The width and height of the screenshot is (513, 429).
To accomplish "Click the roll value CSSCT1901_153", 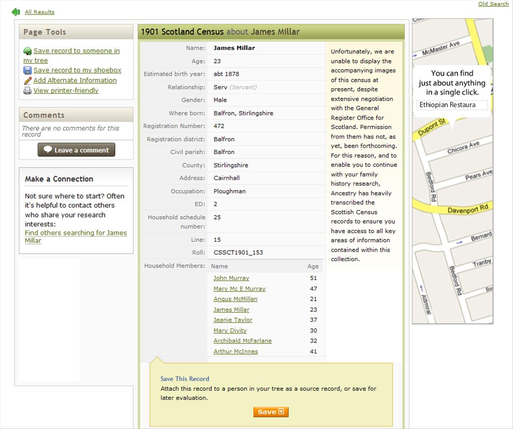I will 238,252.
